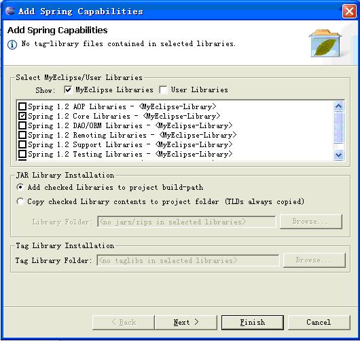This screenshot has width=360, height=341.
Task: Click the 'Add Spring Capabilities' page heading
Action: pyautogui.click(x=58, y=31)
